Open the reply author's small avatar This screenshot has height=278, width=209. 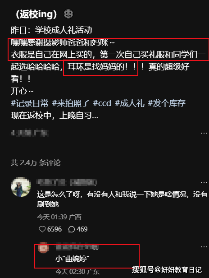pyautogui.click(x=43, y=247)
